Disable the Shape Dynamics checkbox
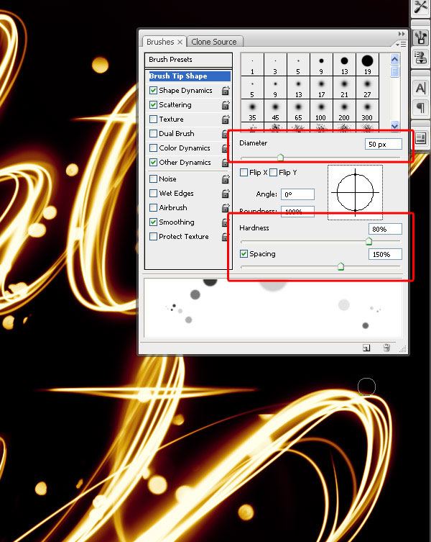Viewport: 431px width, 542px height. [154, 91]
